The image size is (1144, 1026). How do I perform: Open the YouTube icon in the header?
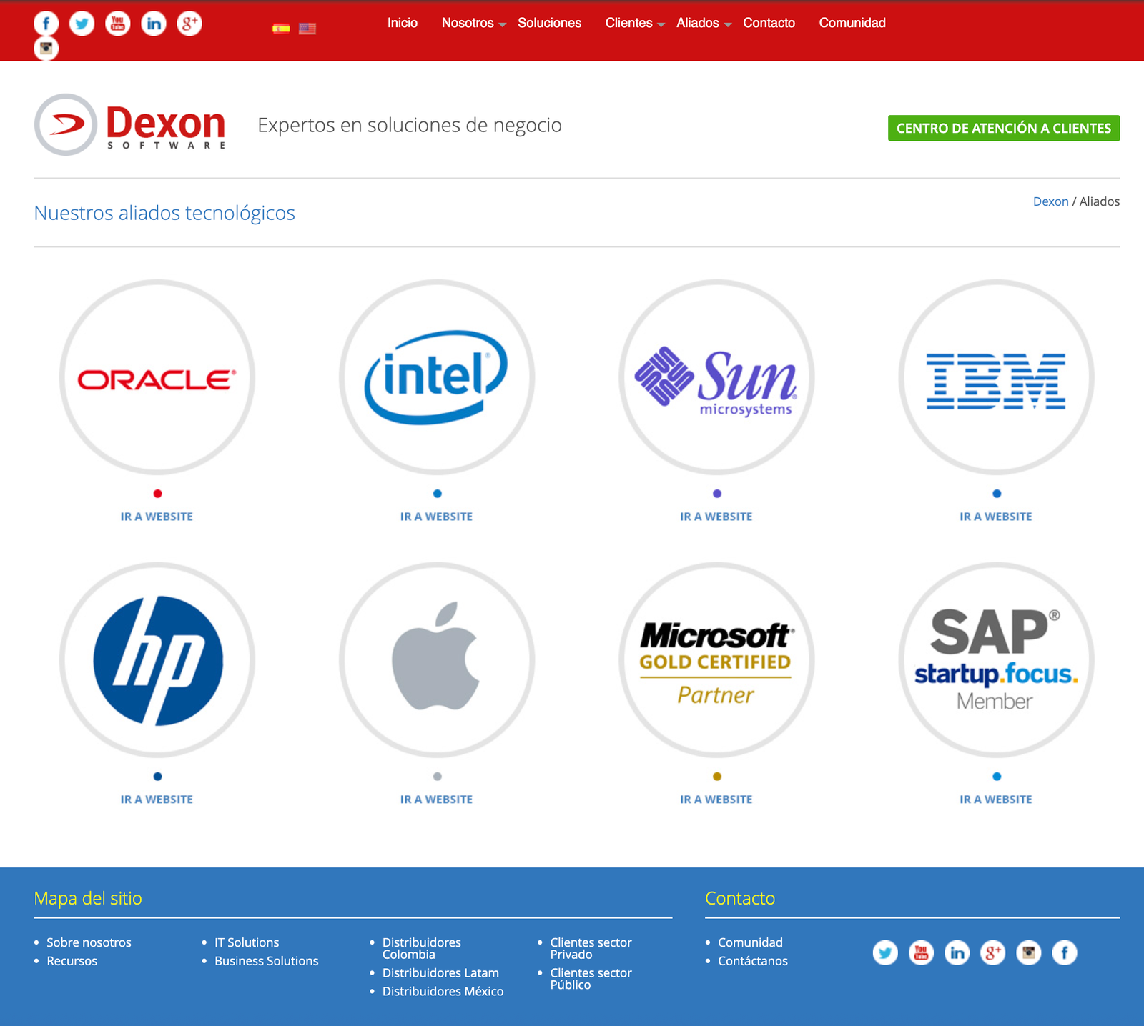[118, 24]
